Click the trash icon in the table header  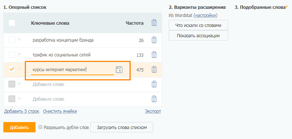point(154,23)
